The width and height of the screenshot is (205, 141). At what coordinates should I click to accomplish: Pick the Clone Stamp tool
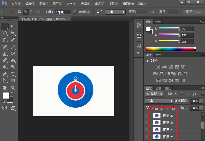[x=5, y=54]
